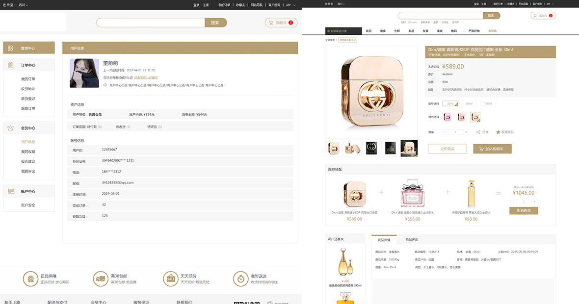
Task: Click the cart icon in 加入购物车 button
Action: point(481,149)
